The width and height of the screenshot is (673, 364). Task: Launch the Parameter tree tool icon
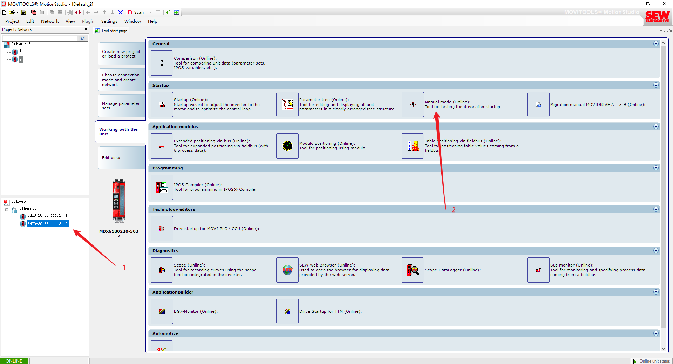[x=287, y=105]
